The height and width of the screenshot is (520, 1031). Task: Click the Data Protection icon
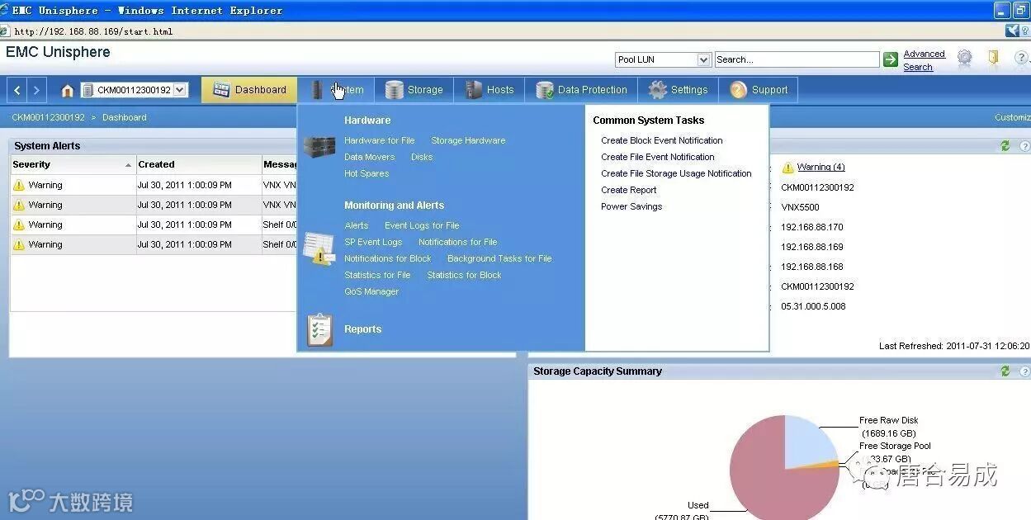(545, 90)
